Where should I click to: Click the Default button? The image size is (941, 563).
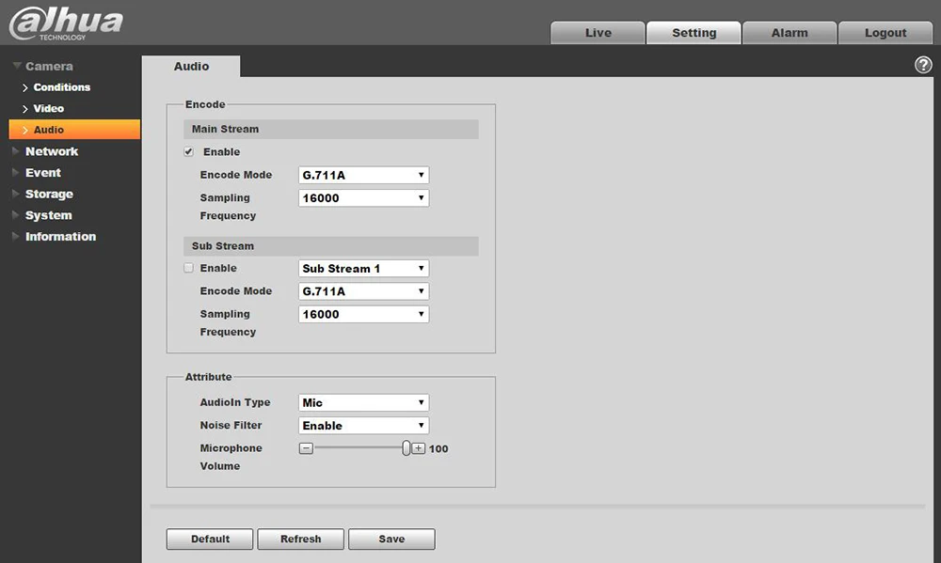click(x=210, y=539)
